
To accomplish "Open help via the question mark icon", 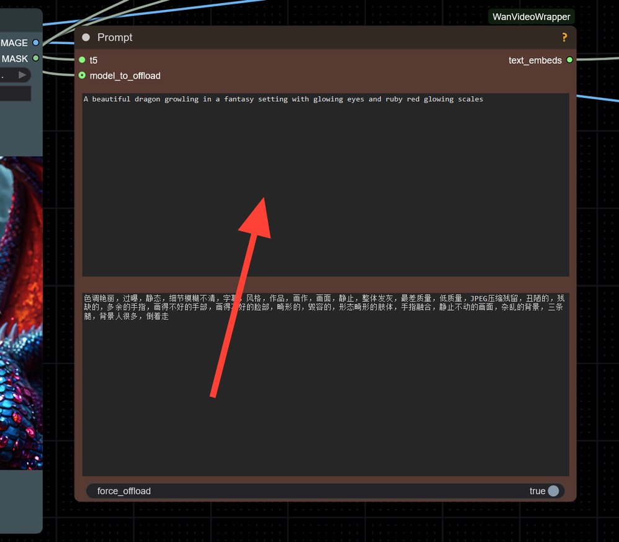I will coord(564,37).
